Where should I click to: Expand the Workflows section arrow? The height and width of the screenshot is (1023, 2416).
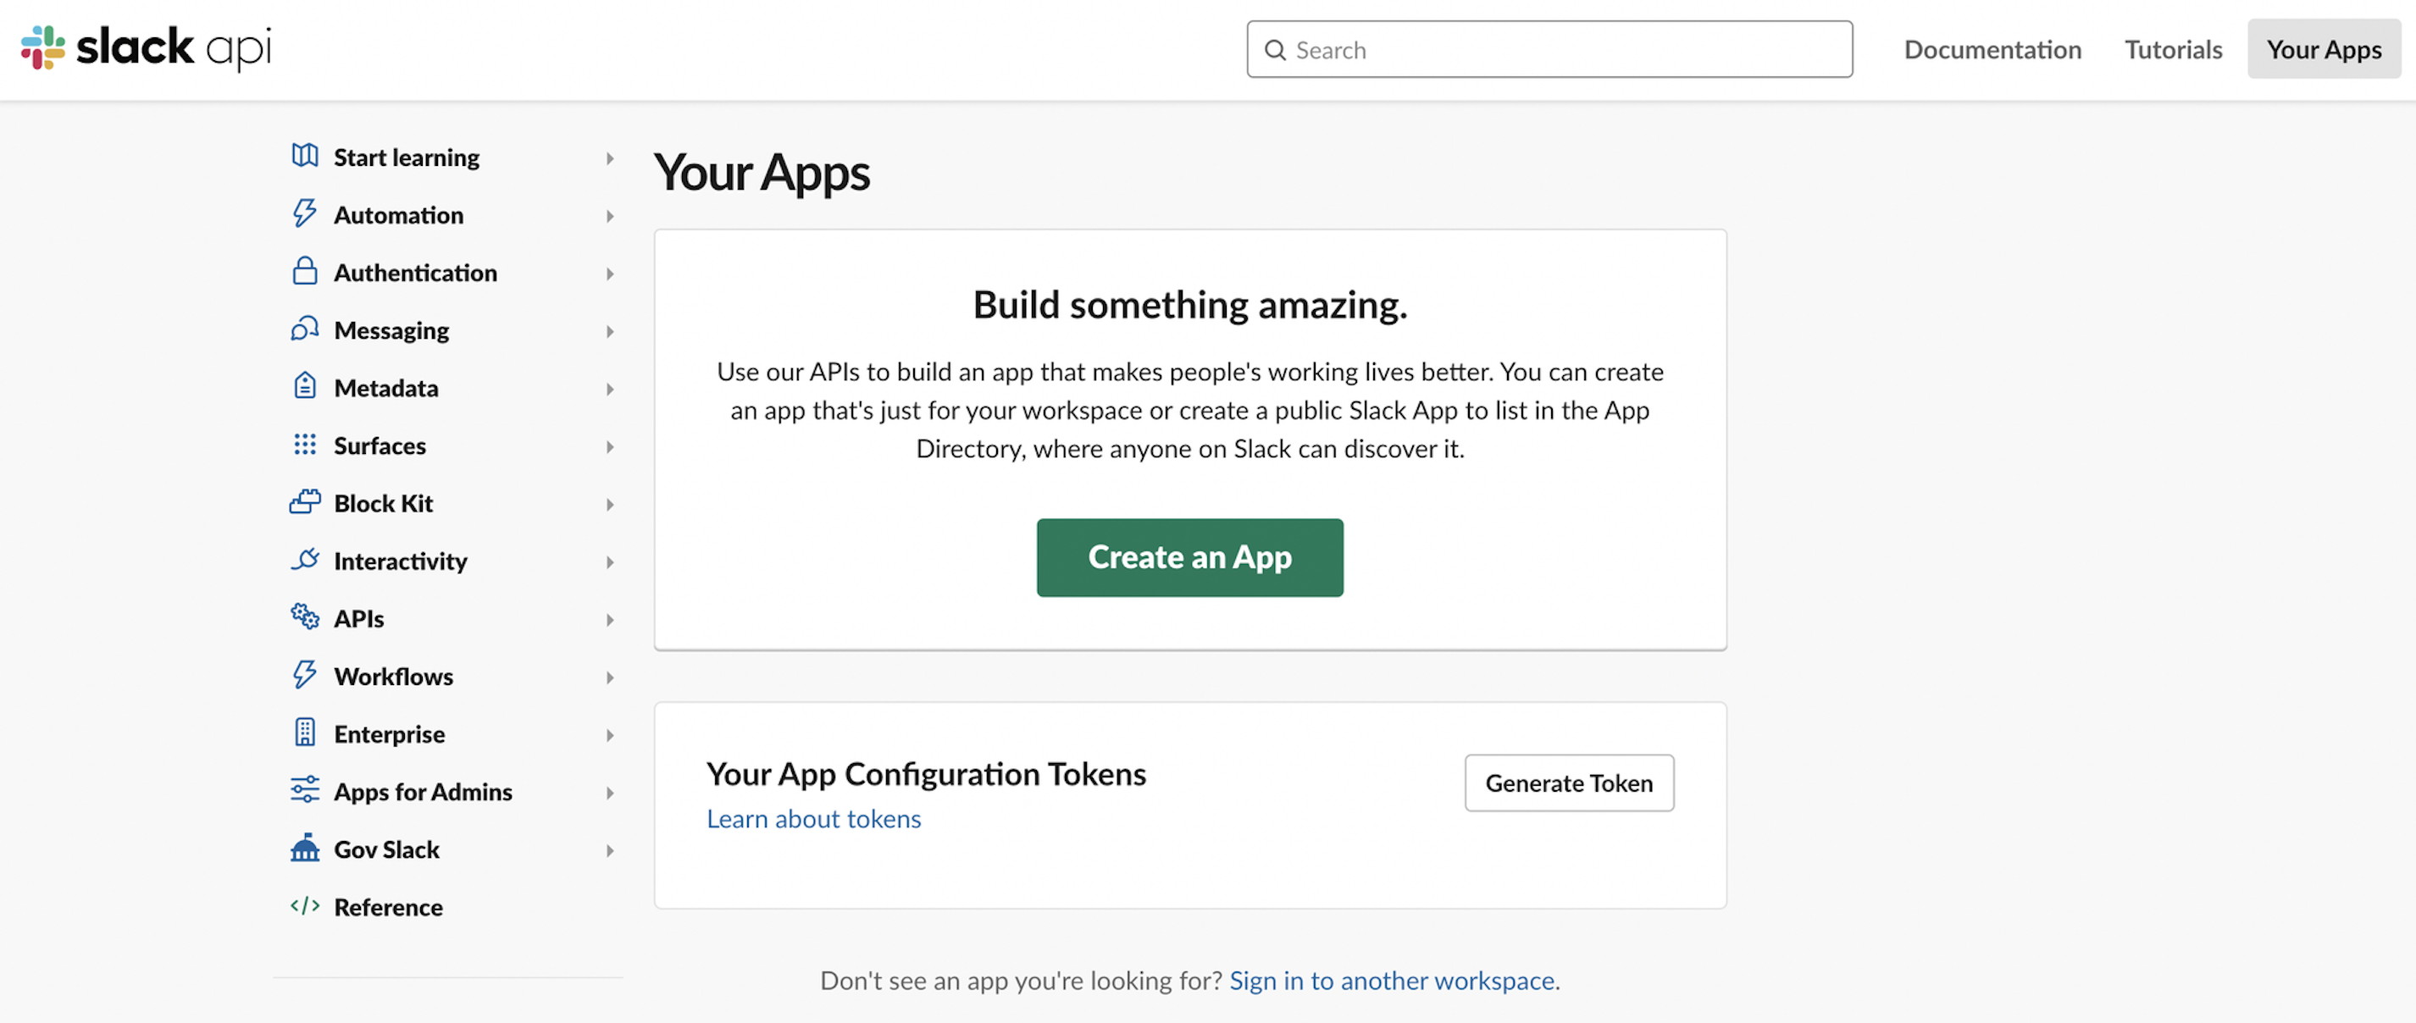[610, 677]
